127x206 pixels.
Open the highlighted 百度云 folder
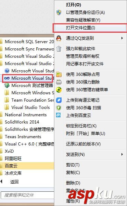(27, 166)
